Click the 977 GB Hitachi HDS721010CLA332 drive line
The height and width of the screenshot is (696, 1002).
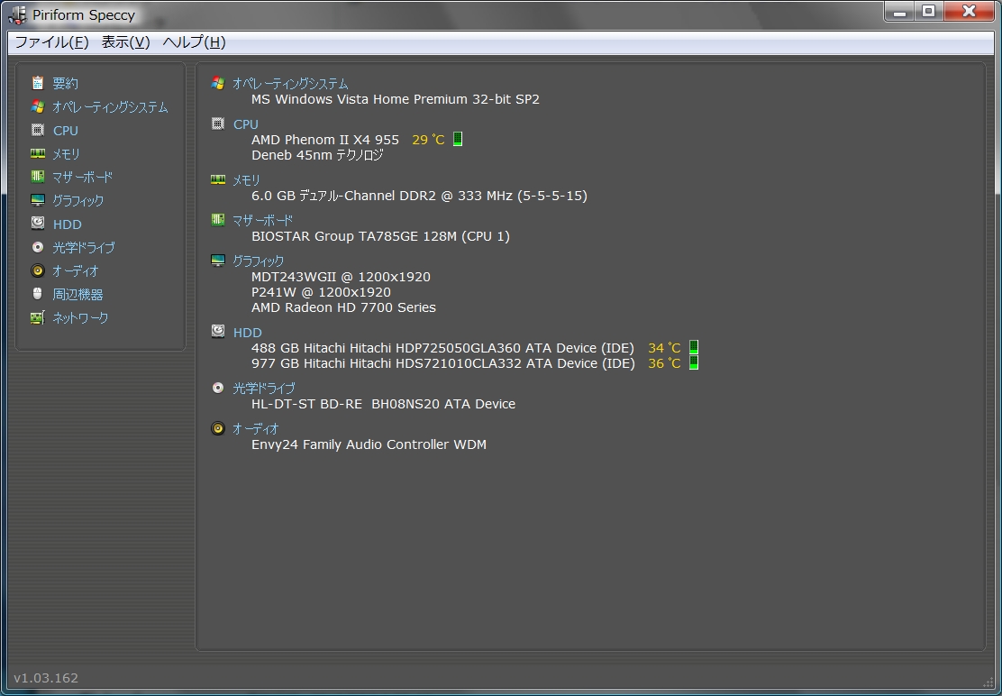click(x=442, y=363)
